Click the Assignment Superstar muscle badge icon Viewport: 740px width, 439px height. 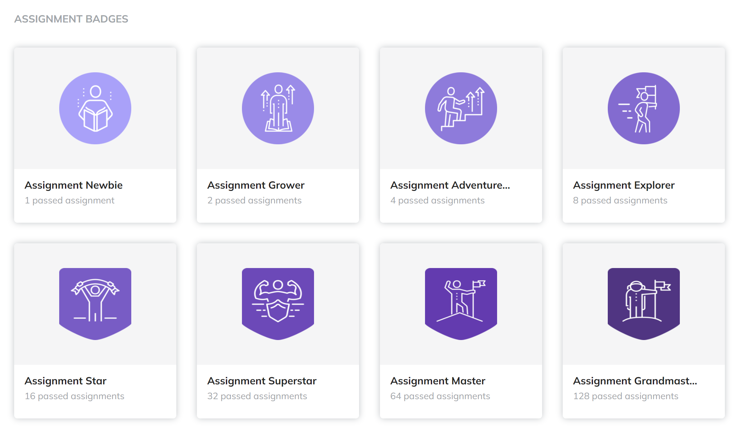(278, 303)
